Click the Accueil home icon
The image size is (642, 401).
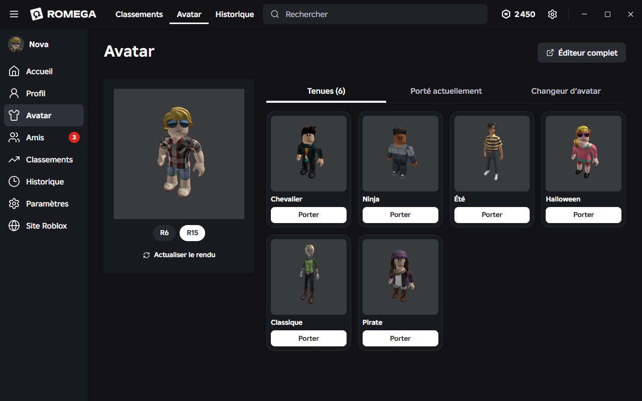coord(14,71)
